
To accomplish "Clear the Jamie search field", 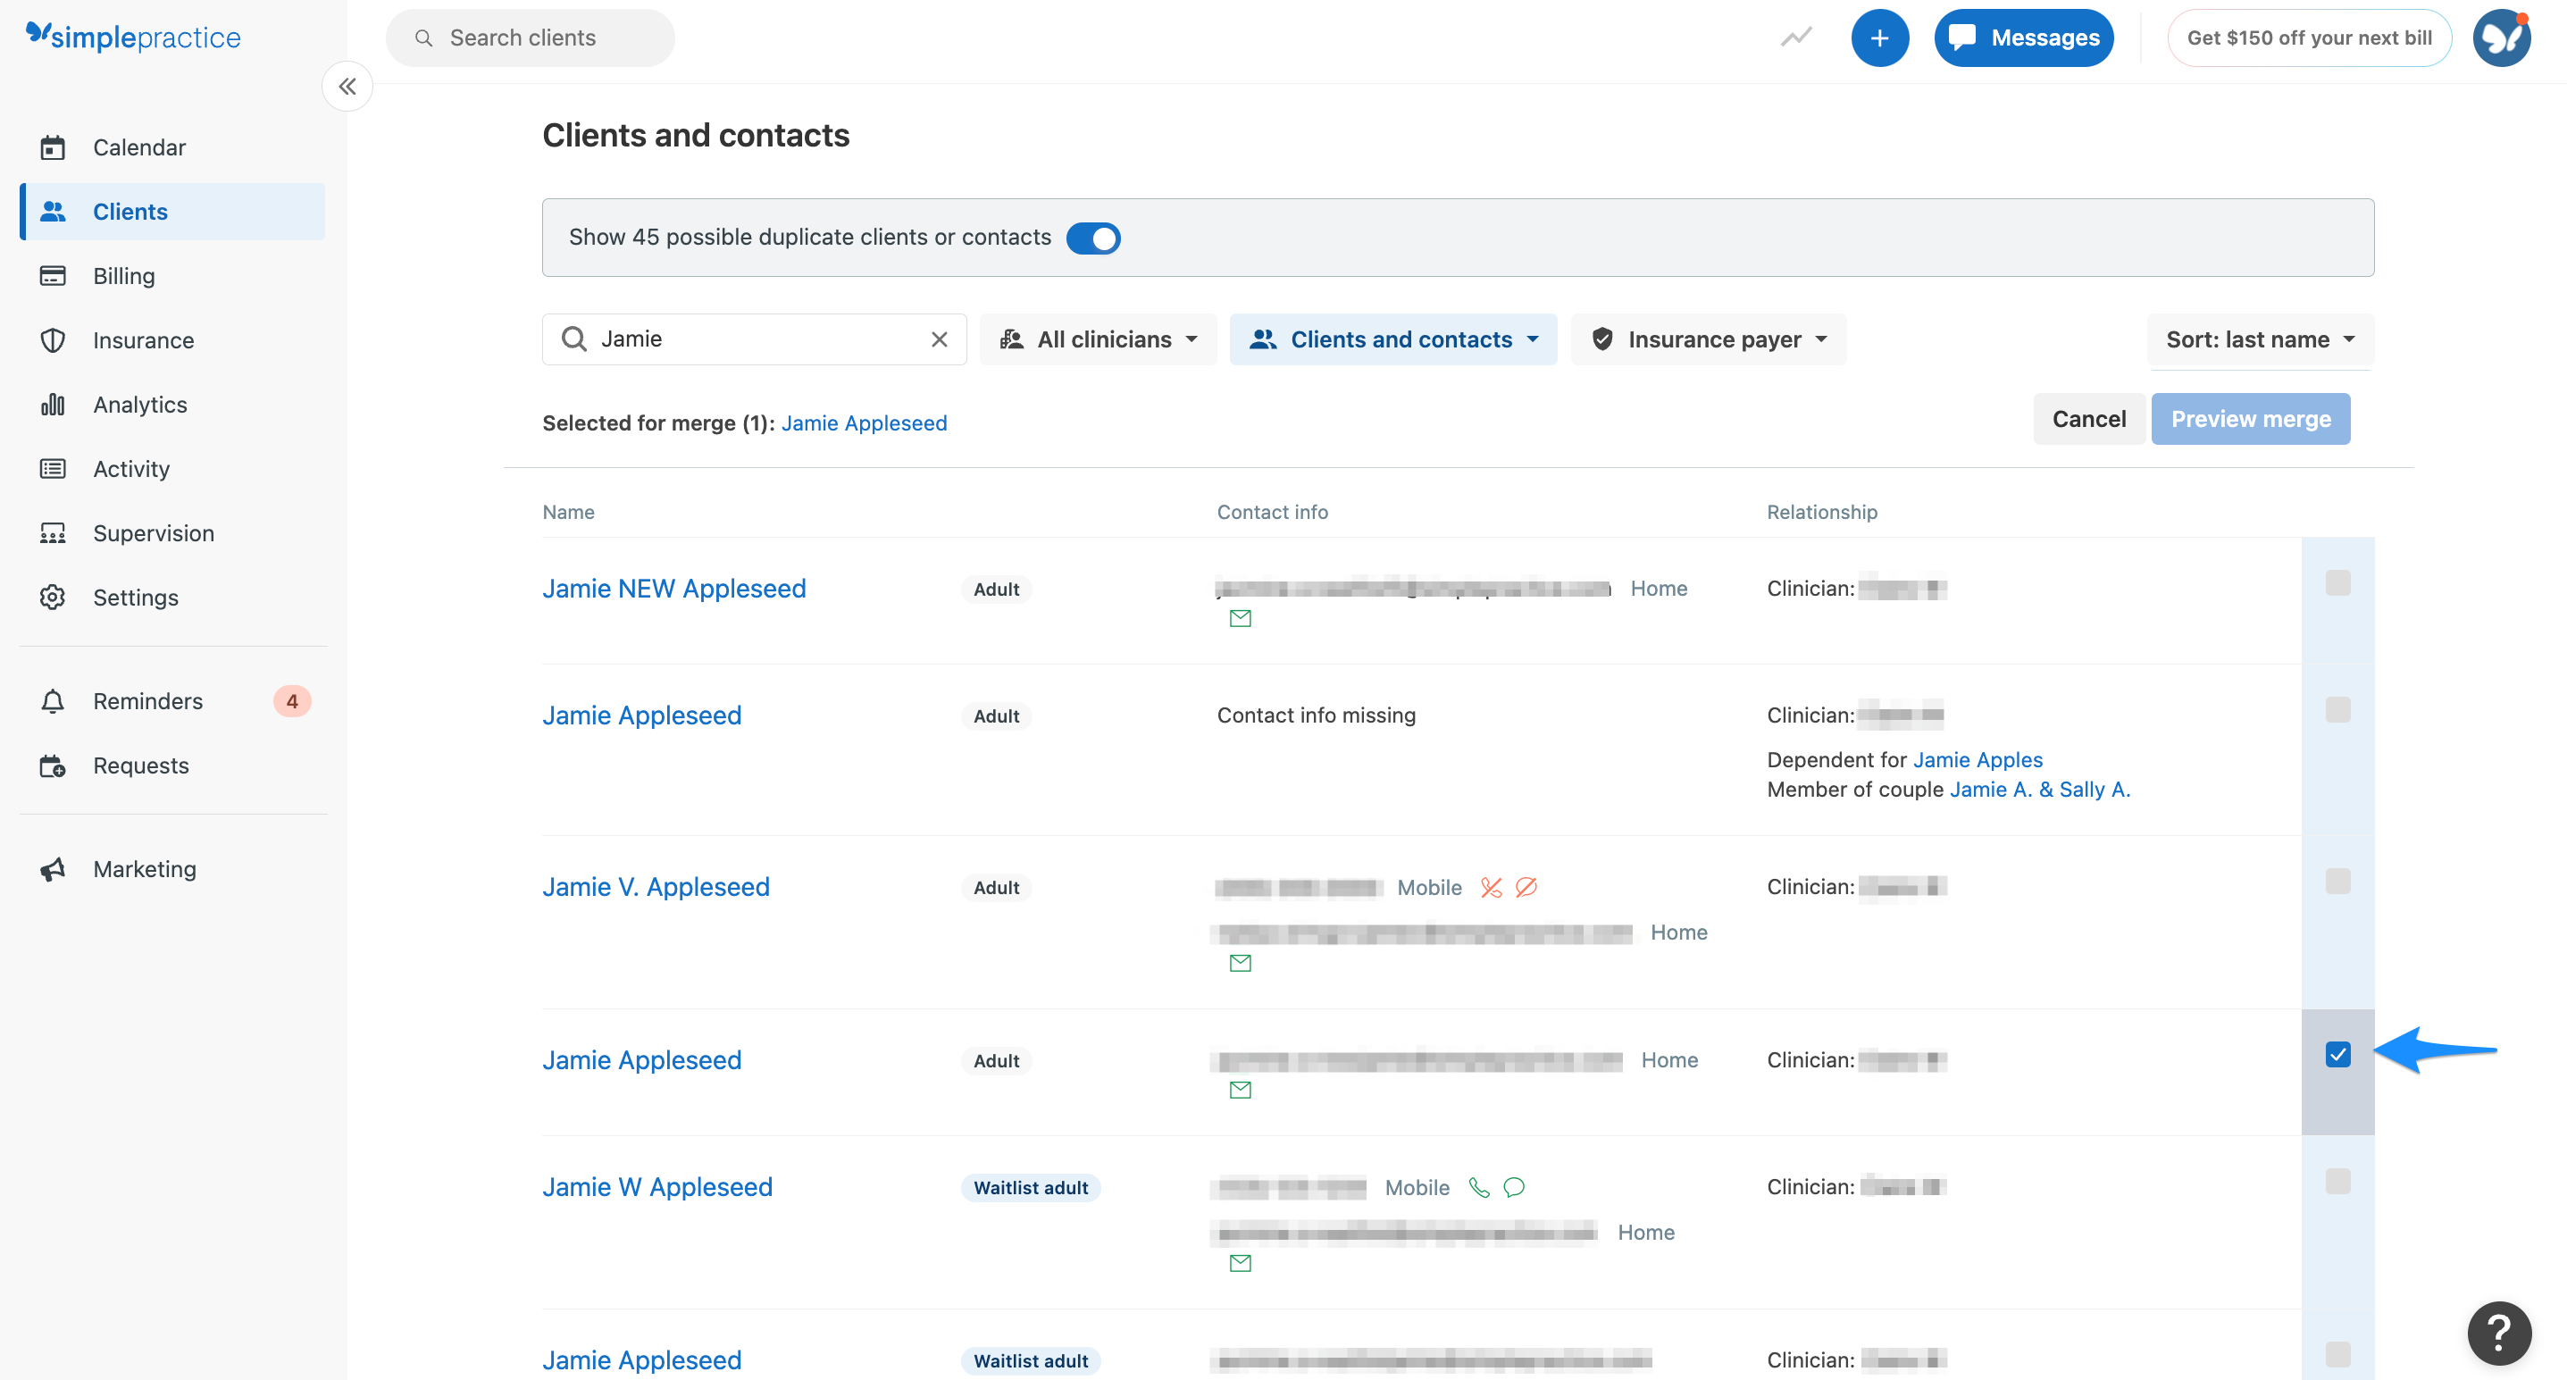I will 938,339.
